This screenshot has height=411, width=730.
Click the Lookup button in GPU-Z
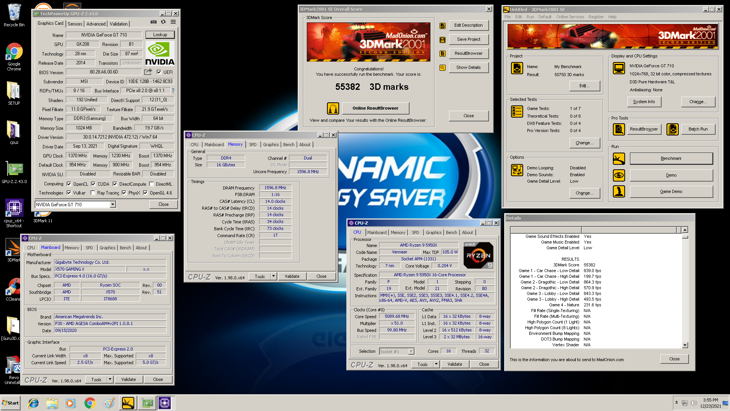160,35
